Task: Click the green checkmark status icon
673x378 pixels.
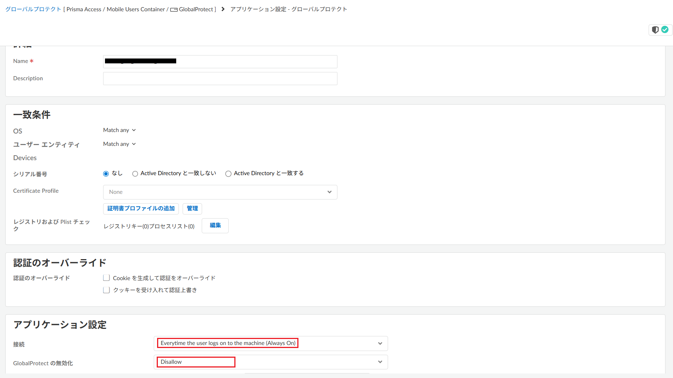Action: coord(665,30)
